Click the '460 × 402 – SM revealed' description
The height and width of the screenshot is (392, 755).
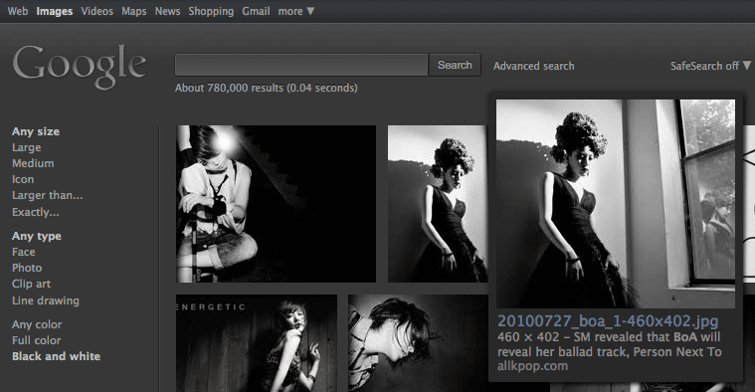point(609,344)
